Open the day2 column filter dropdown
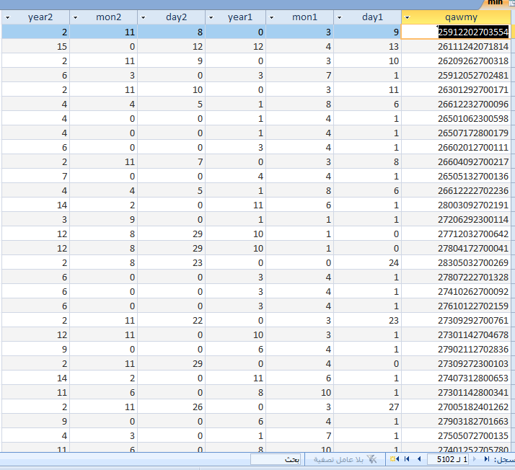515x470 pixels. [144, 17]
